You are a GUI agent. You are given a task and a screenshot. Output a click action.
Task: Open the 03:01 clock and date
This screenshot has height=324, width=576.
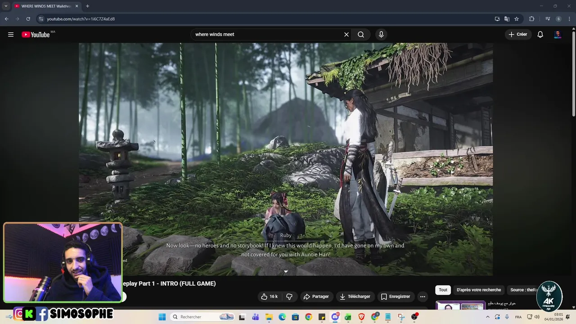[x=553, y=317]
